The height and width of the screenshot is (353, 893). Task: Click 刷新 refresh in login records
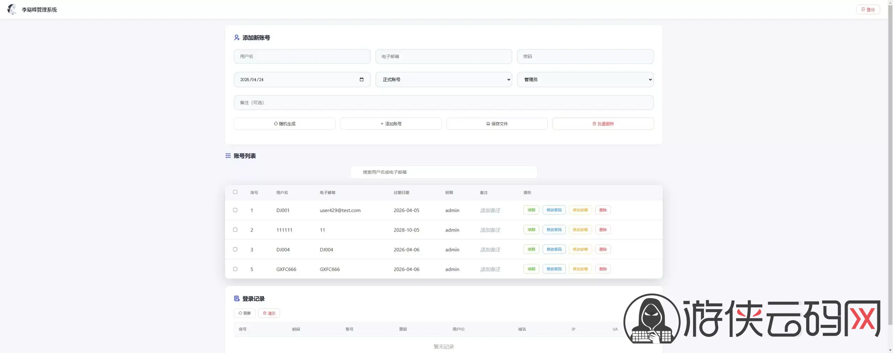coord(245,313)
